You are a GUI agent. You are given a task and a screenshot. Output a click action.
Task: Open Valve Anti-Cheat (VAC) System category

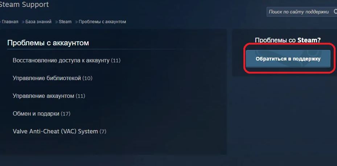[59, 131]
